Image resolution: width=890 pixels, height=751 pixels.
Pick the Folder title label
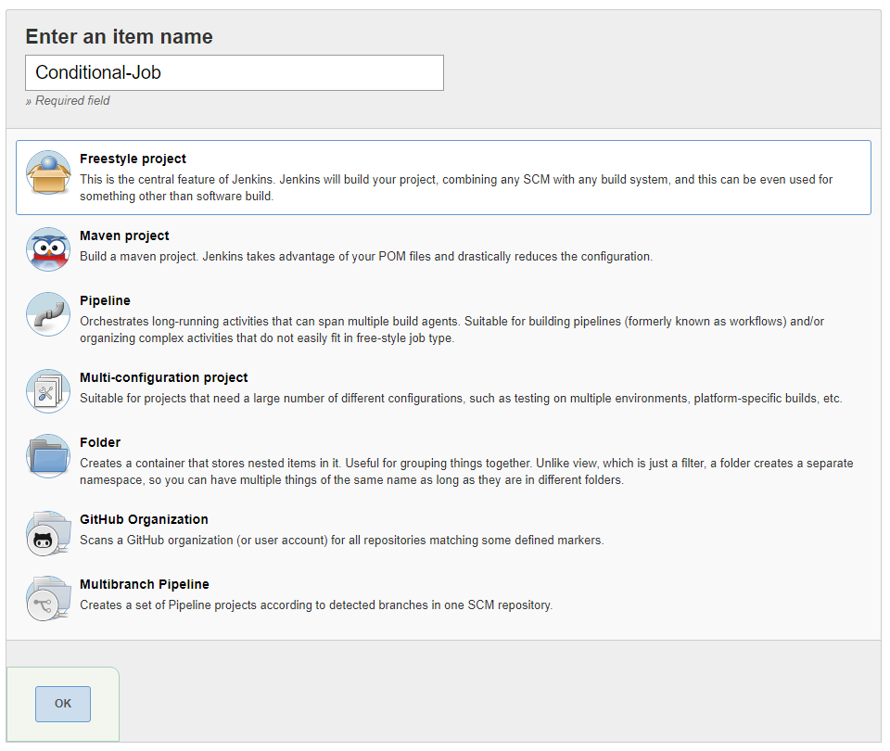pos(100,443)
